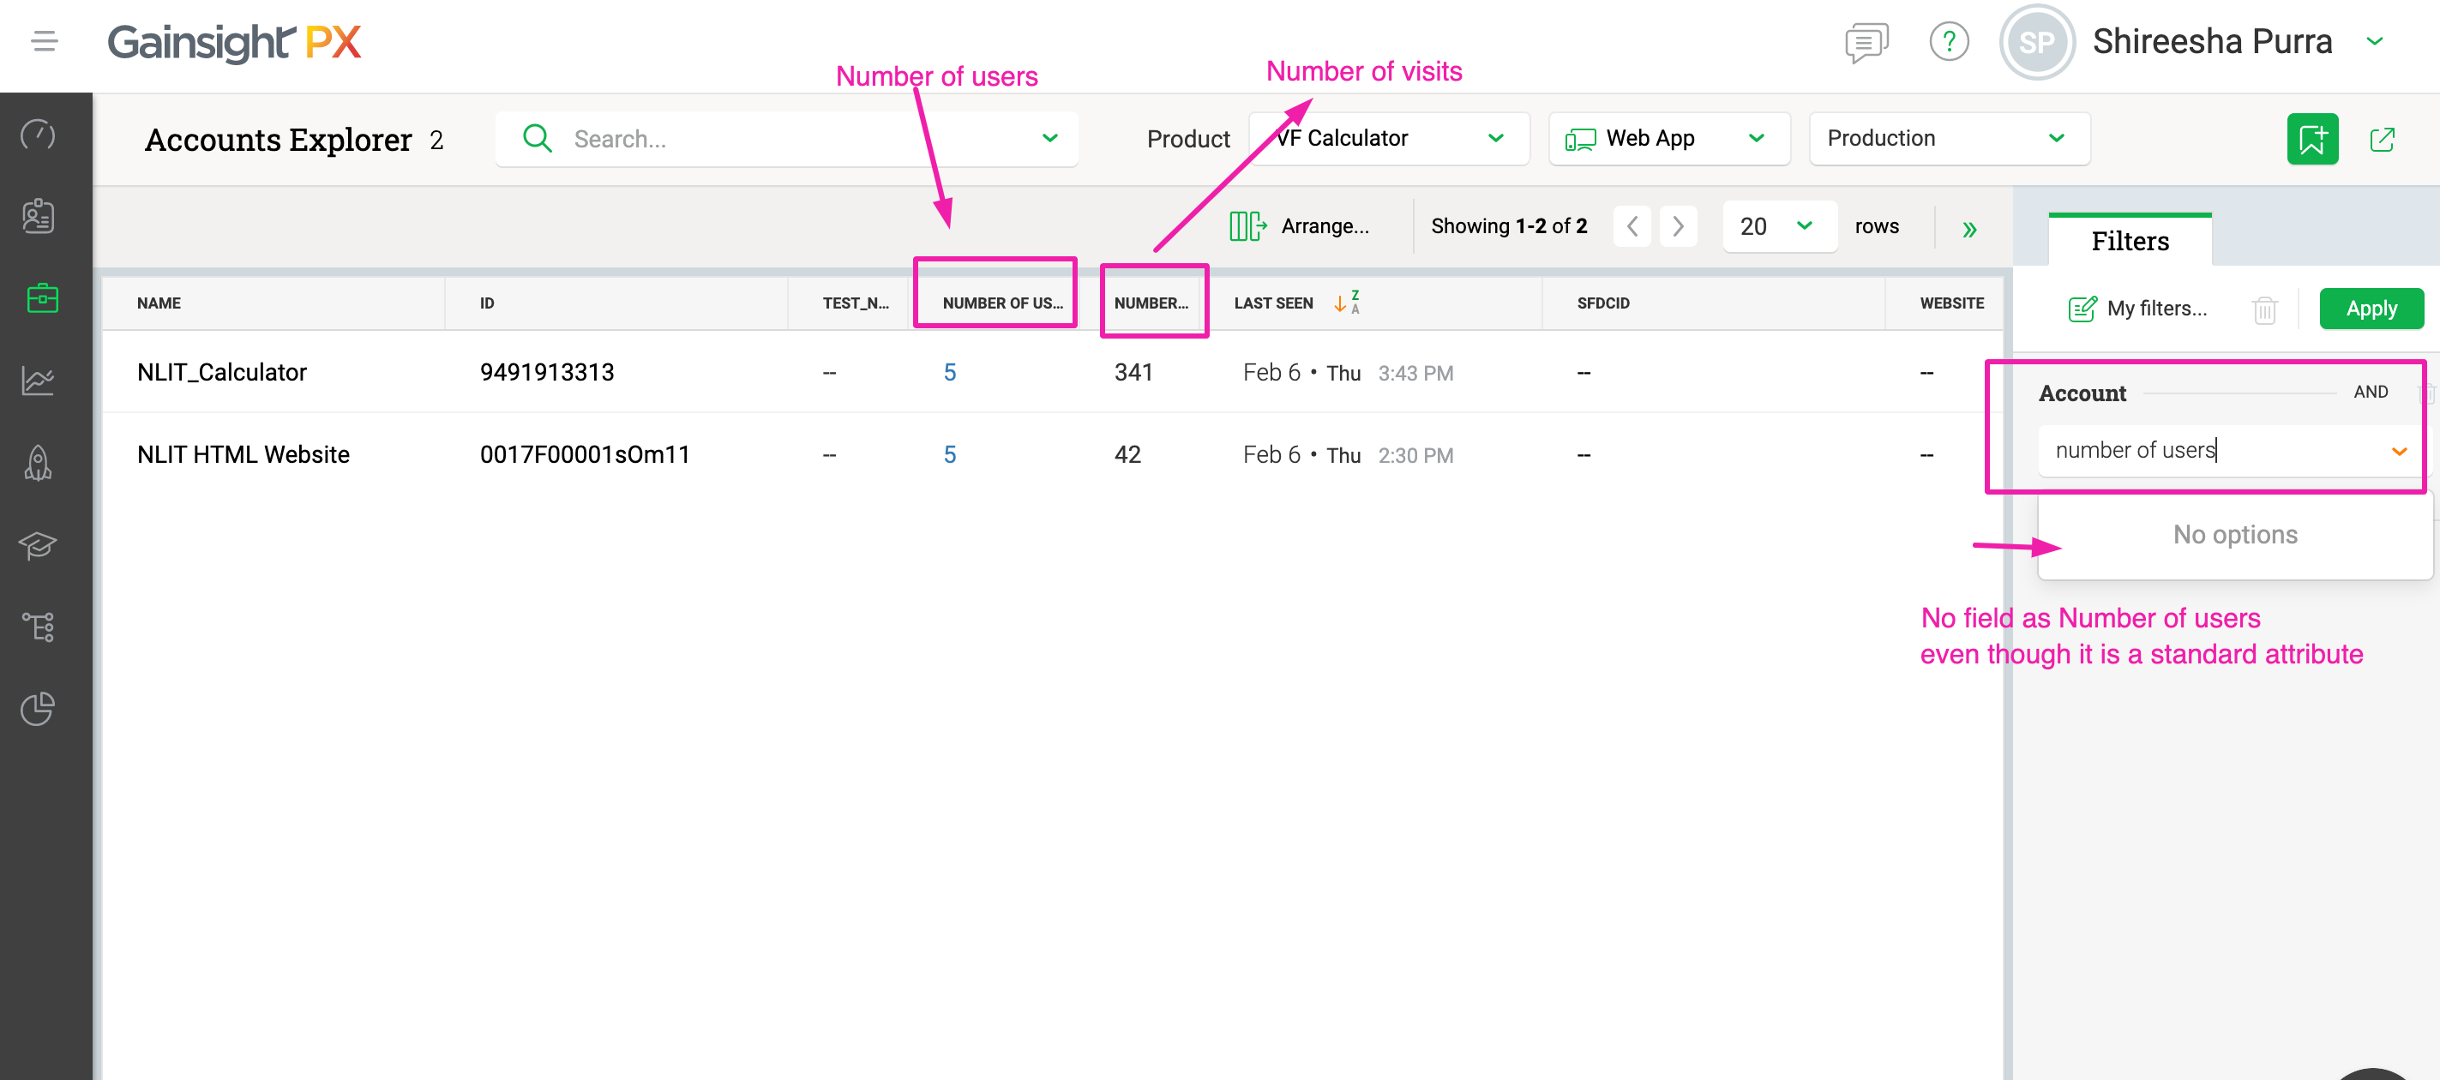Open the help question mark icon
The height and width of the screenshot is (1080, 2440).
pos(1949,42)
